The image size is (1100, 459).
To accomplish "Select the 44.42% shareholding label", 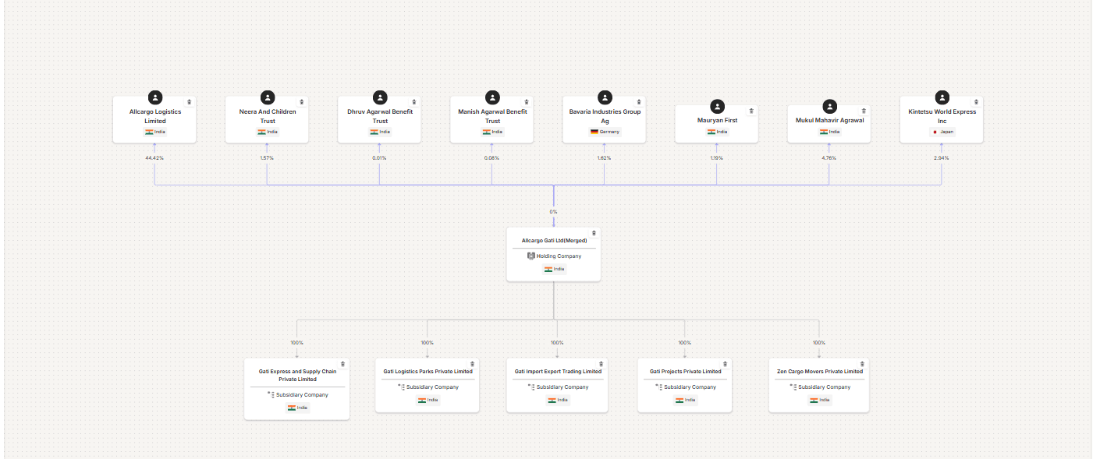I will pyautogui.click(x=154, y=158).
